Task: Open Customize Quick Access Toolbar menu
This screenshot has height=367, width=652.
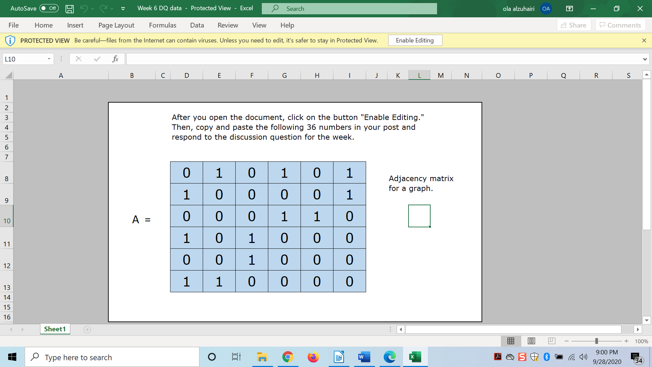Action: tap(123, 8)
